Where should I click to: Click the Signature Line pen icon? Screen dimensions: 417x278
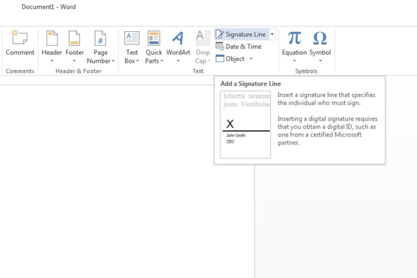pos(220,34)
